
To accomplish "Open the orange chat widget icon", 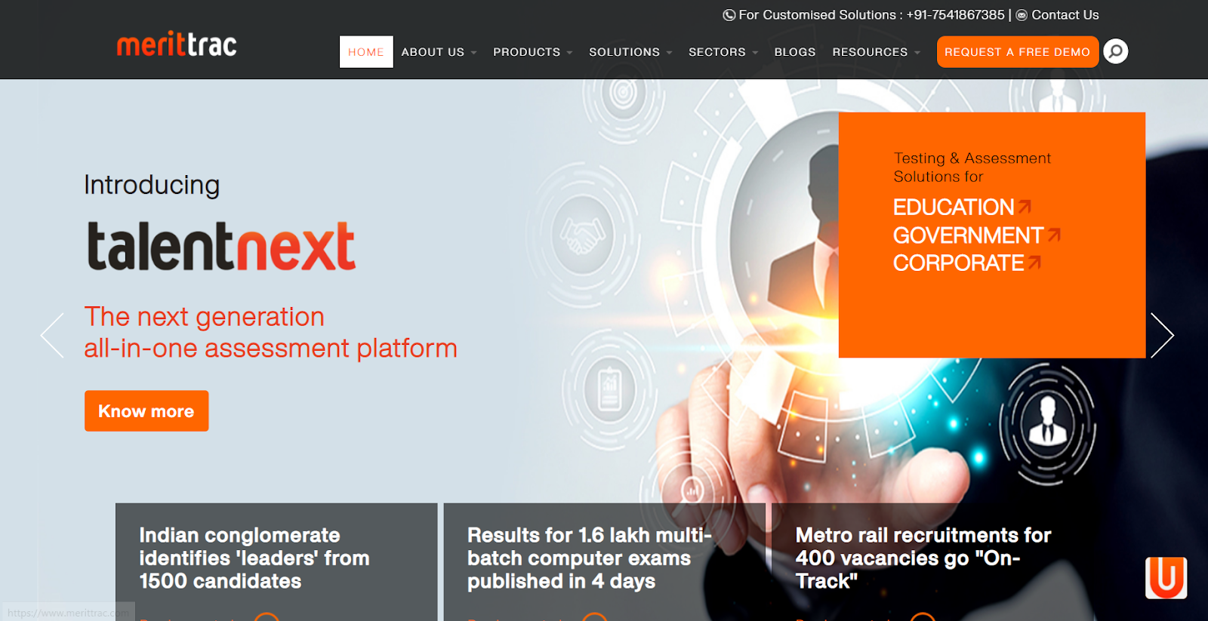I will coord(1166,578).
